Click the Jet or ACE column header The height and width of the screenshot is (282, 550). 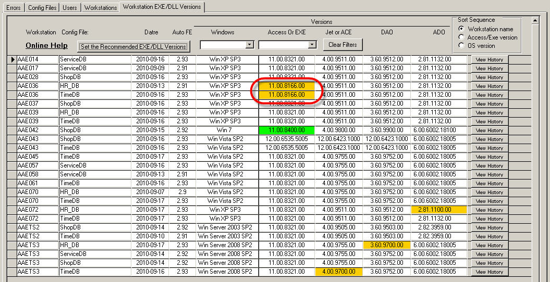click(338, 32)
